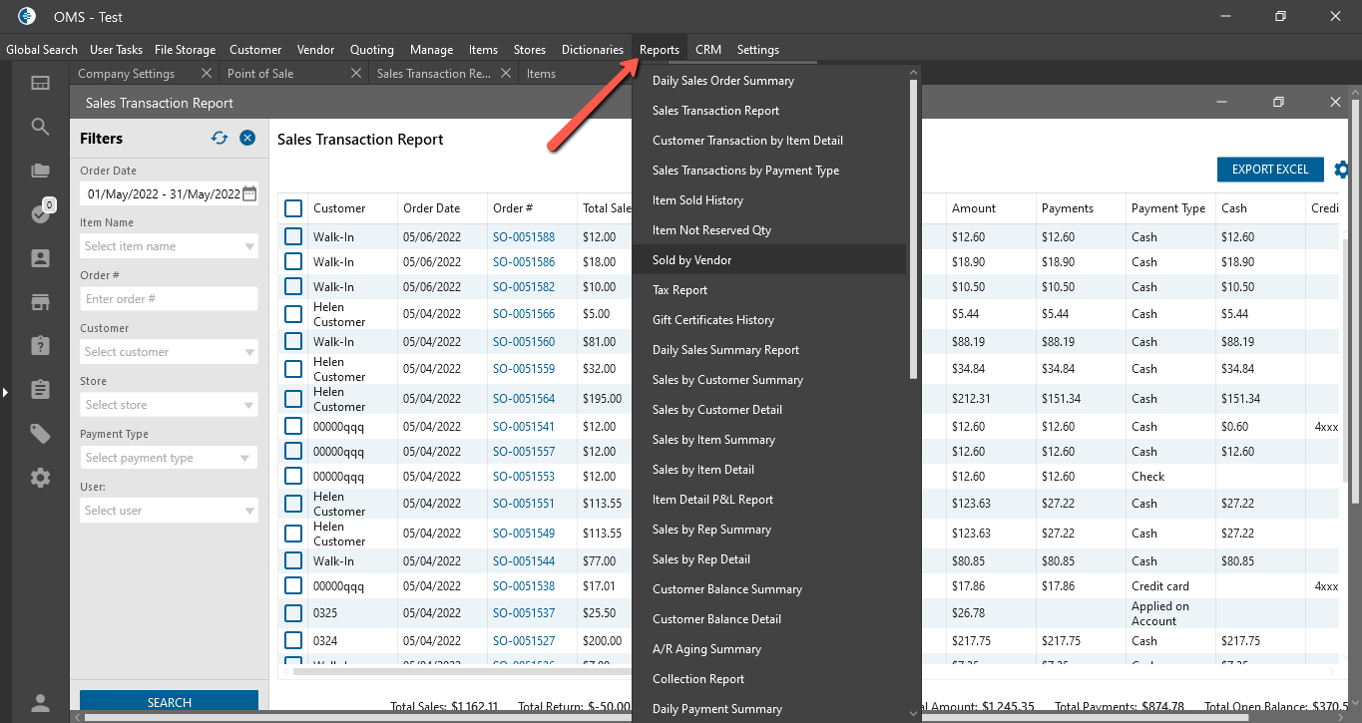Choose Tax Report from the Reports menu
This screenshot has width=1362, height=723.
[x=680, y=290]
